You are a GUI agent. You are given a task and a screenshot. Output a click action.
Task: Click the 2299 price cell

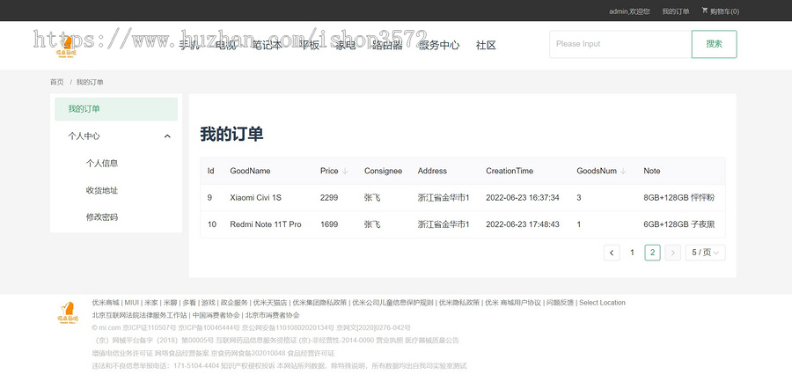point(329,197)
